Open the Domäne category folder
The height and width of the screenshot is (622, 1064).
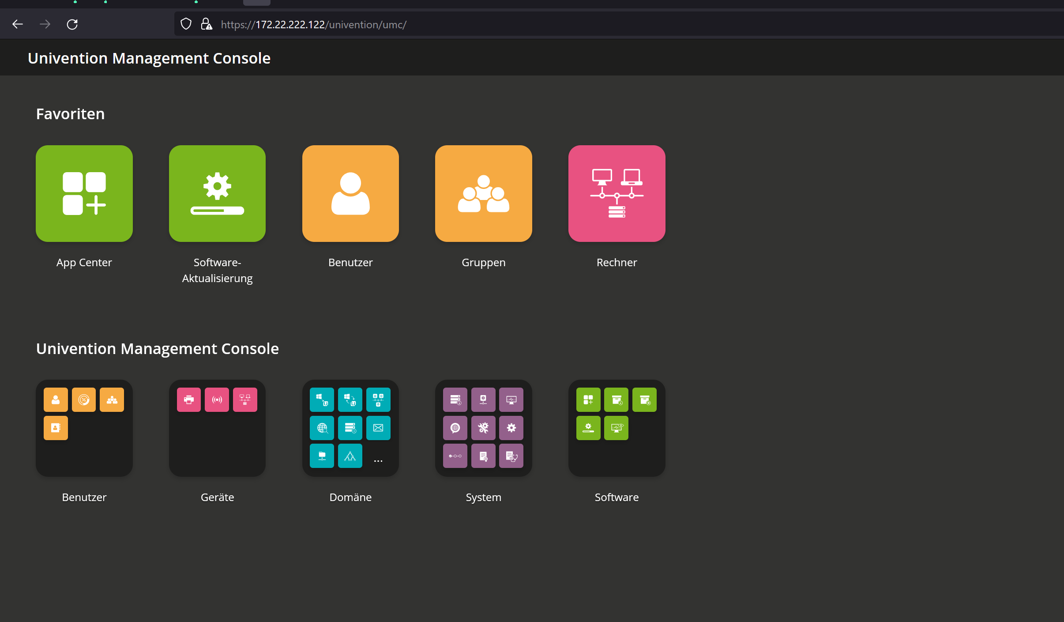click(x=351, y=428)
